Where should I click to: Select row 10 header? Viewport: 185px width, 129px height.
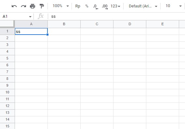point(7,92)
